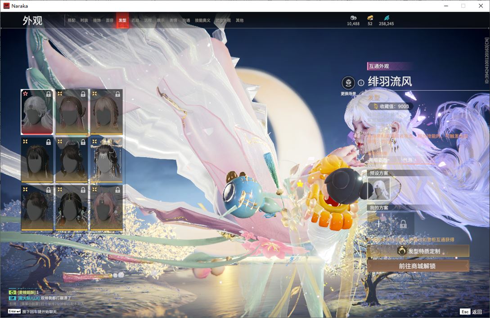This screenshot has height=318, width=490.
Task: Click the teal feather currency icon above 258,245
Action: coord(387,18)
